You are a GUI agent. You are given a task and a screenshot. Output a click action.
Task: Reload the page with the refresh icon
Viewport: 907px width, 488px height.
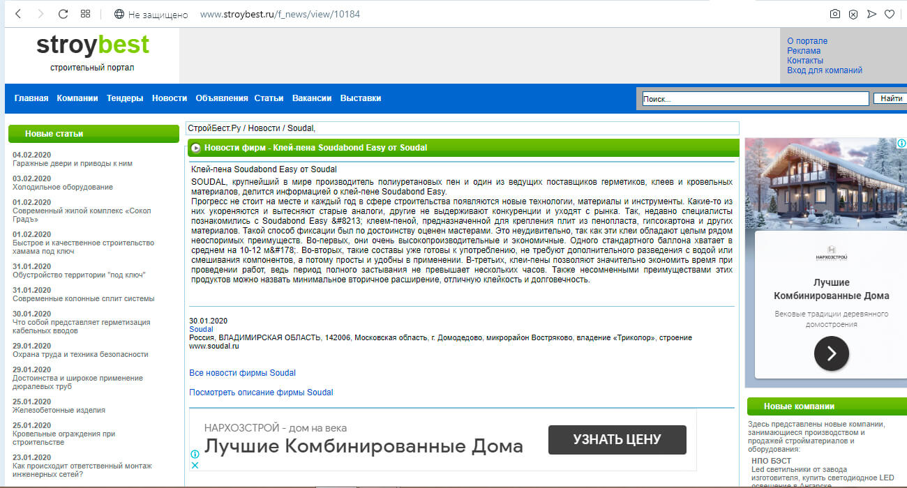[x=63, y=14]
